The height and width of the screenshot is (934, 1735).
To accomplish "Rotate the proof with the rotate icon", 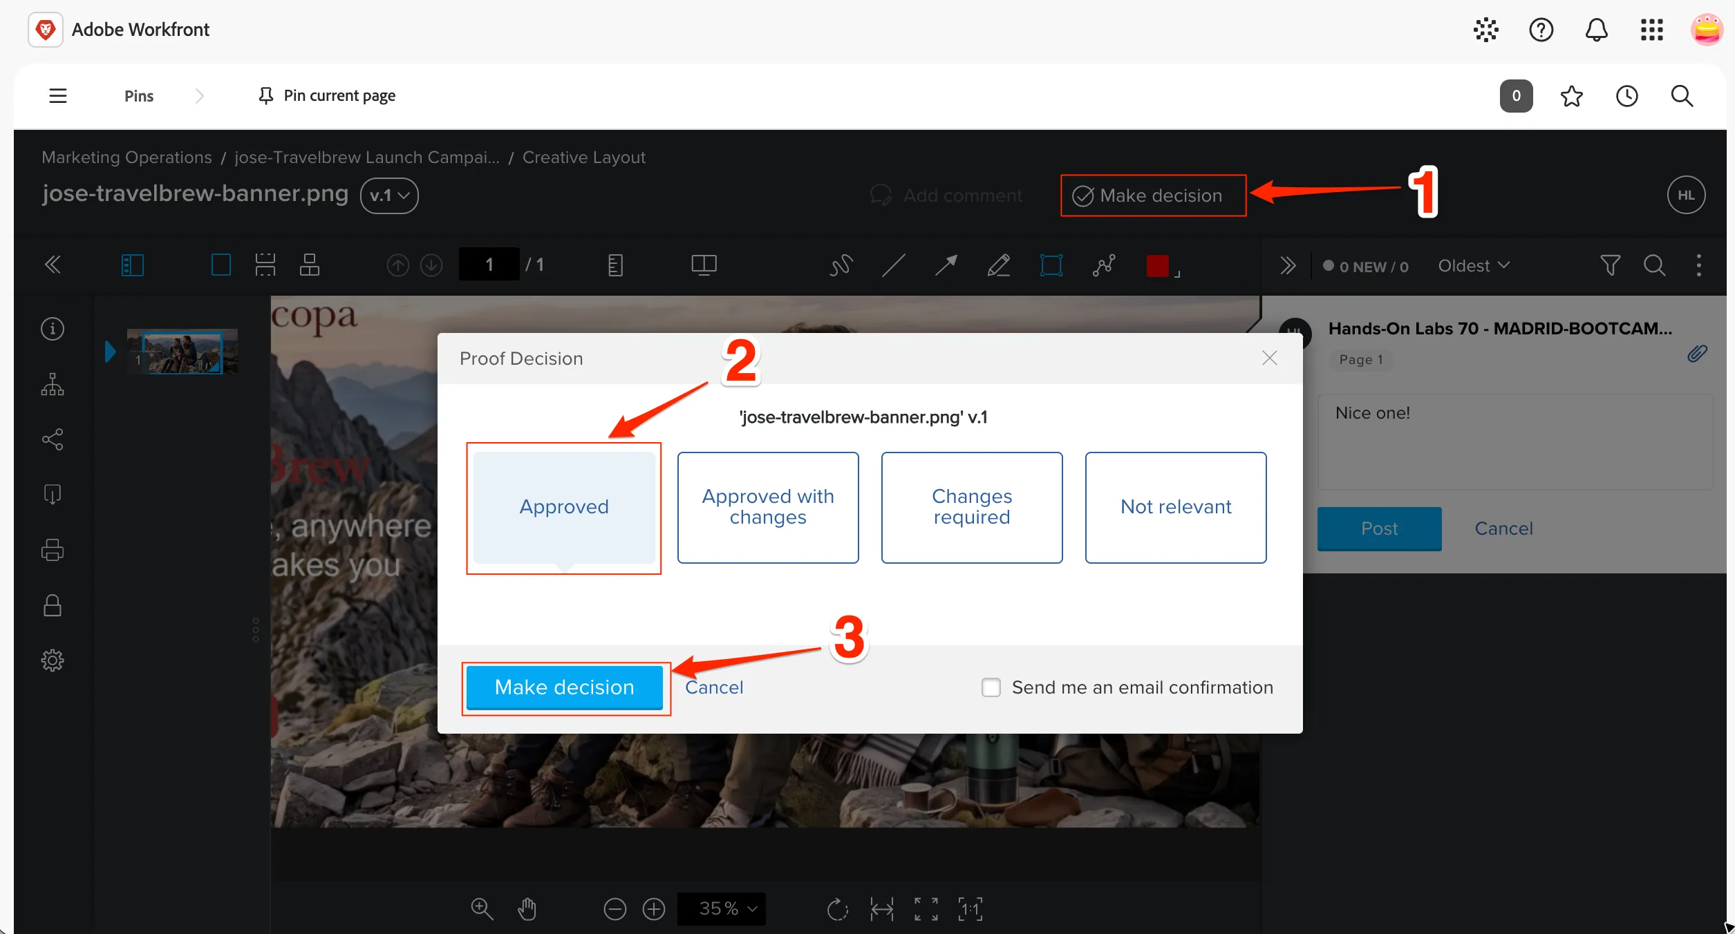I will (837, 909).
